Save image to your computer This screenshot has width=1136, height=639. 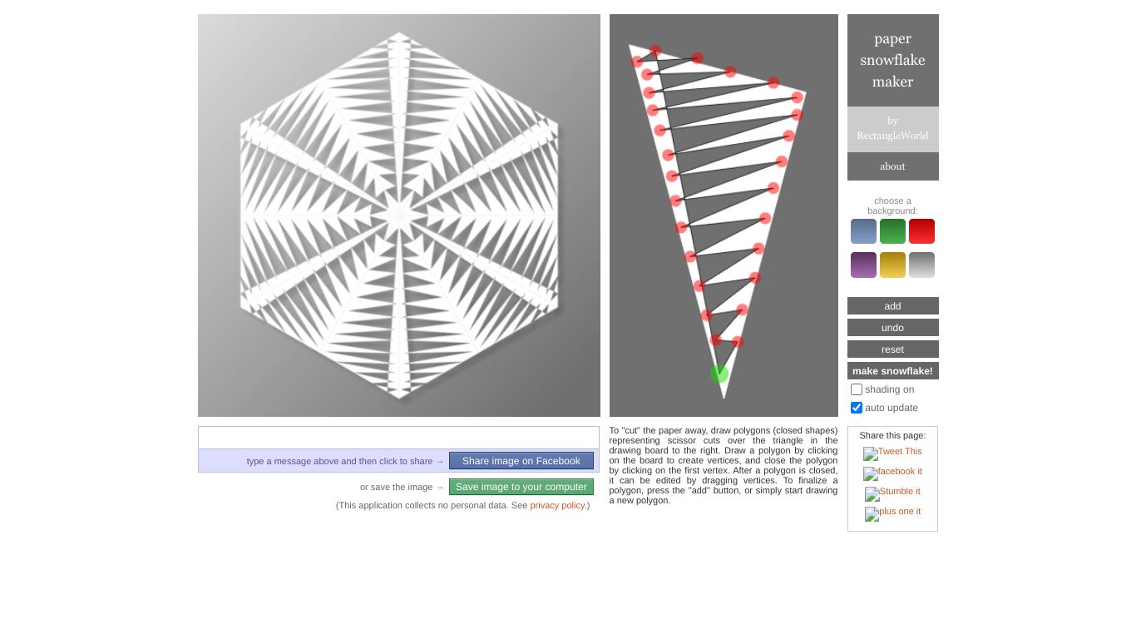pos(521,487)
